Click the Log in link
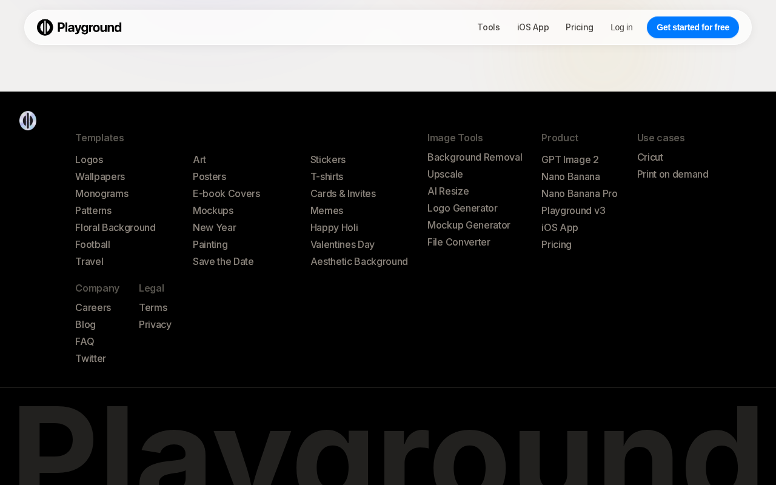This screenshot has width=776, height=485. tap(621, 27)
